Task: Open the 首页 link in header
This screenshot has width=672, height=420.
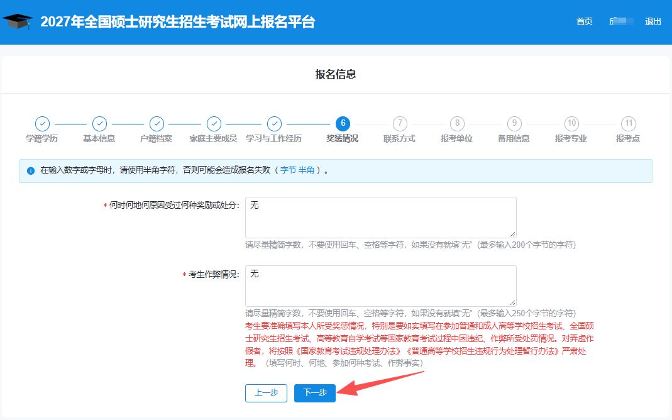Action: click(584, 21)
